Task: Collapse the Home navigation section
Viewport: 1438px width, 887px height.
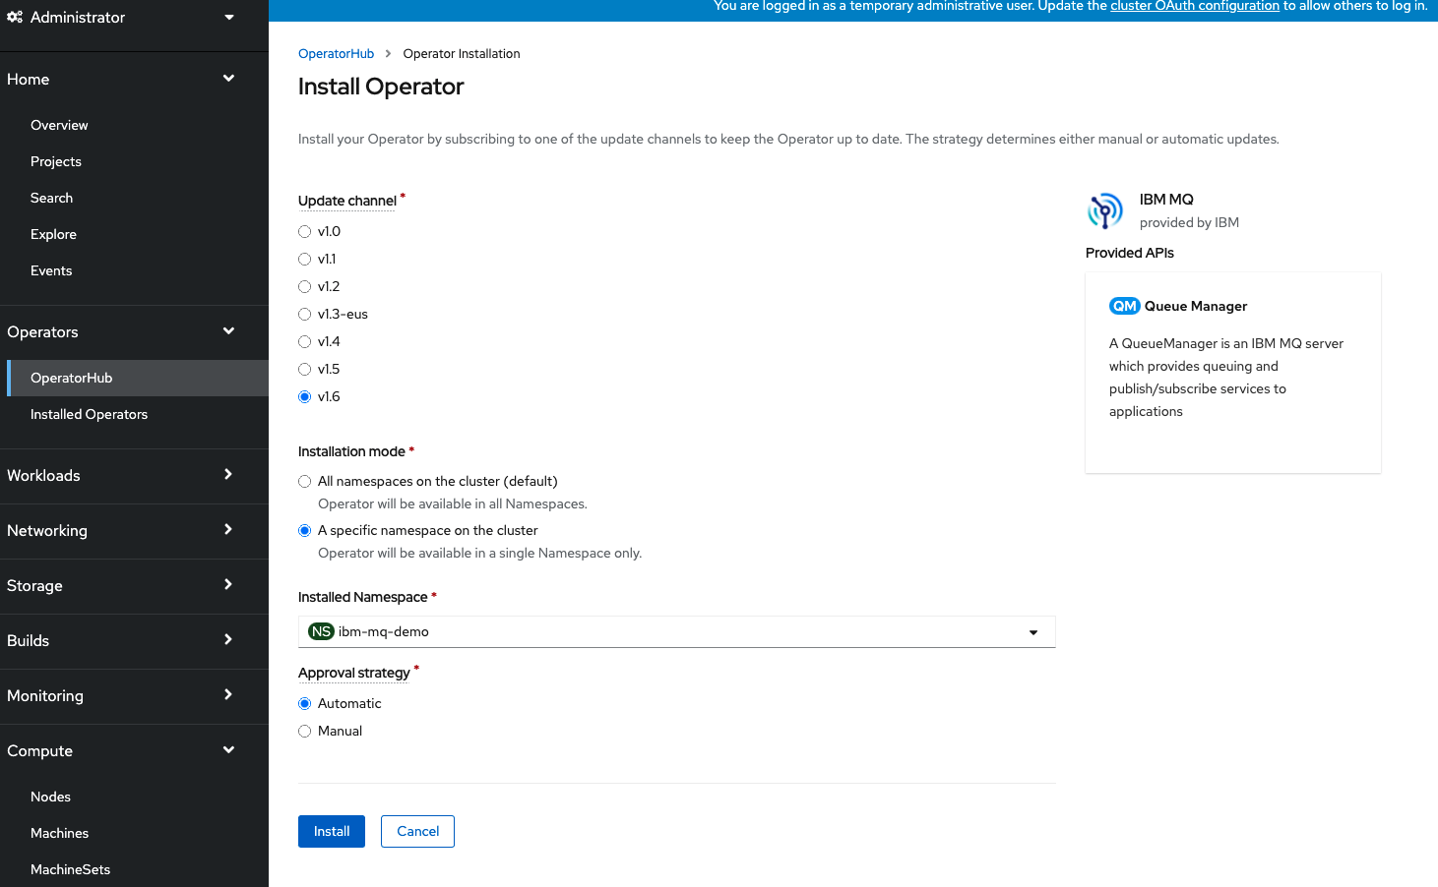Action: pos(134,80)
